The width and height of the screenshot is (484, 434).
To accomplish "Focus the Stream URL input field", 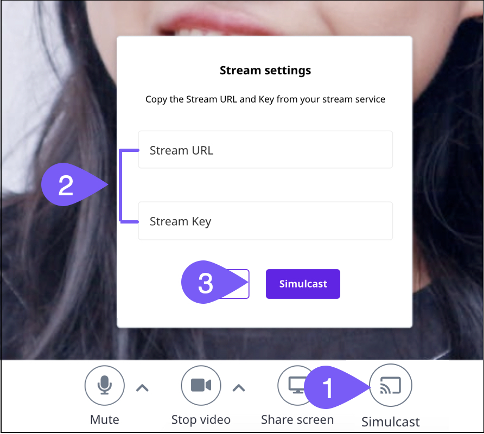I will click(265, 150).
